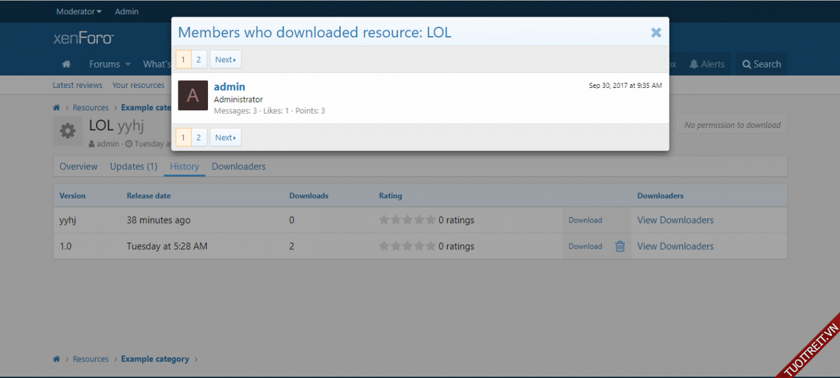Click the admin avatar thumbnail
This screenshot has height=378, width=840.
(x=193, y=96)
